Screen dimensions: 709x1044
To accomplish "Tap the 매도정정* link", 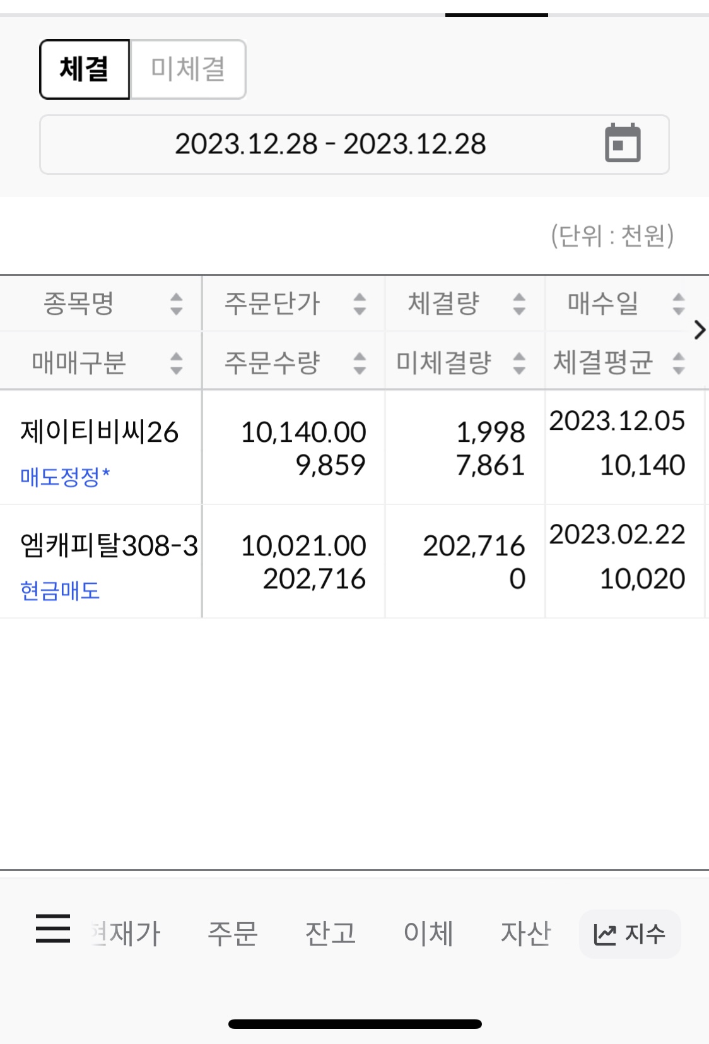I will point(65,477).
